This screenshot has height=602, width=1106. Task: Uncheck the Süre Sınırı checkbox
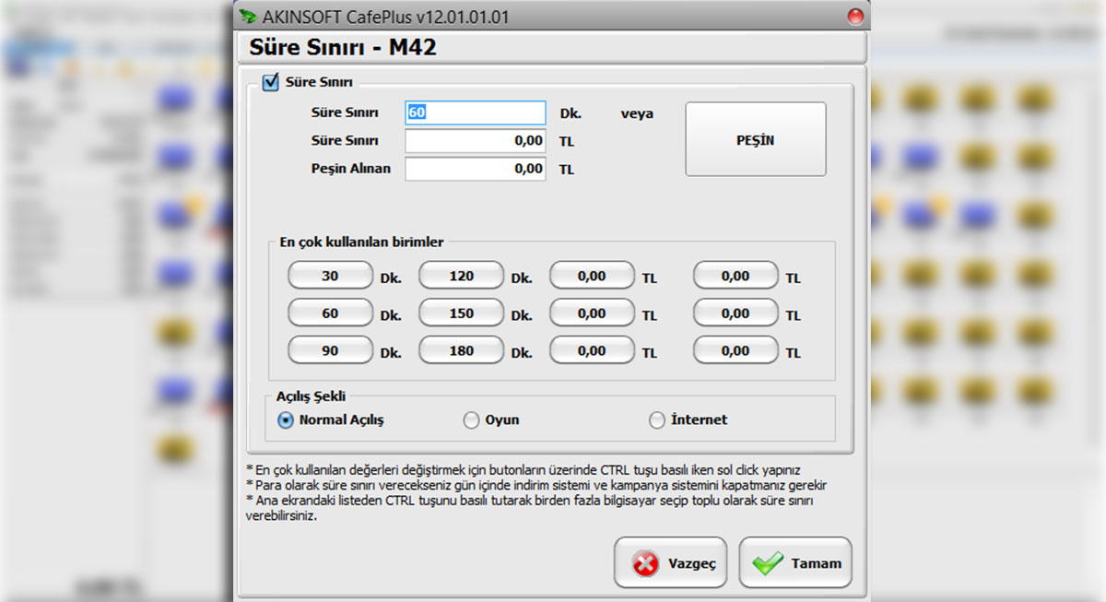pyautogui.click(x=271, y=83)
